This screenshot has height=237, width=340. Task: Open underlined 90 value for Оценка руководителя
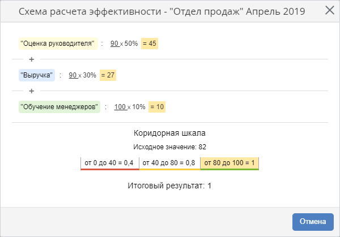(x=114, y=43)
